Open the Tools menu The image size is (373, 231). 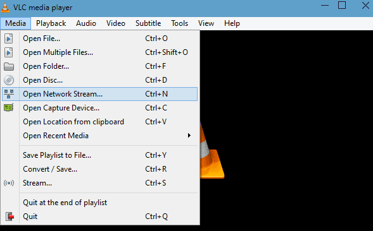tap(179, 23)
